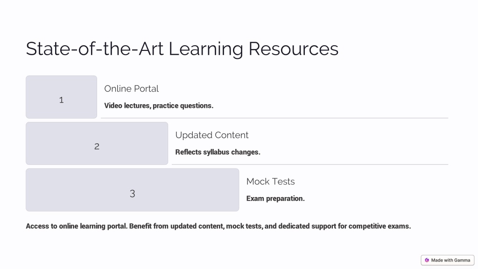Click the numbered box labeled 1

click(61, 97)
